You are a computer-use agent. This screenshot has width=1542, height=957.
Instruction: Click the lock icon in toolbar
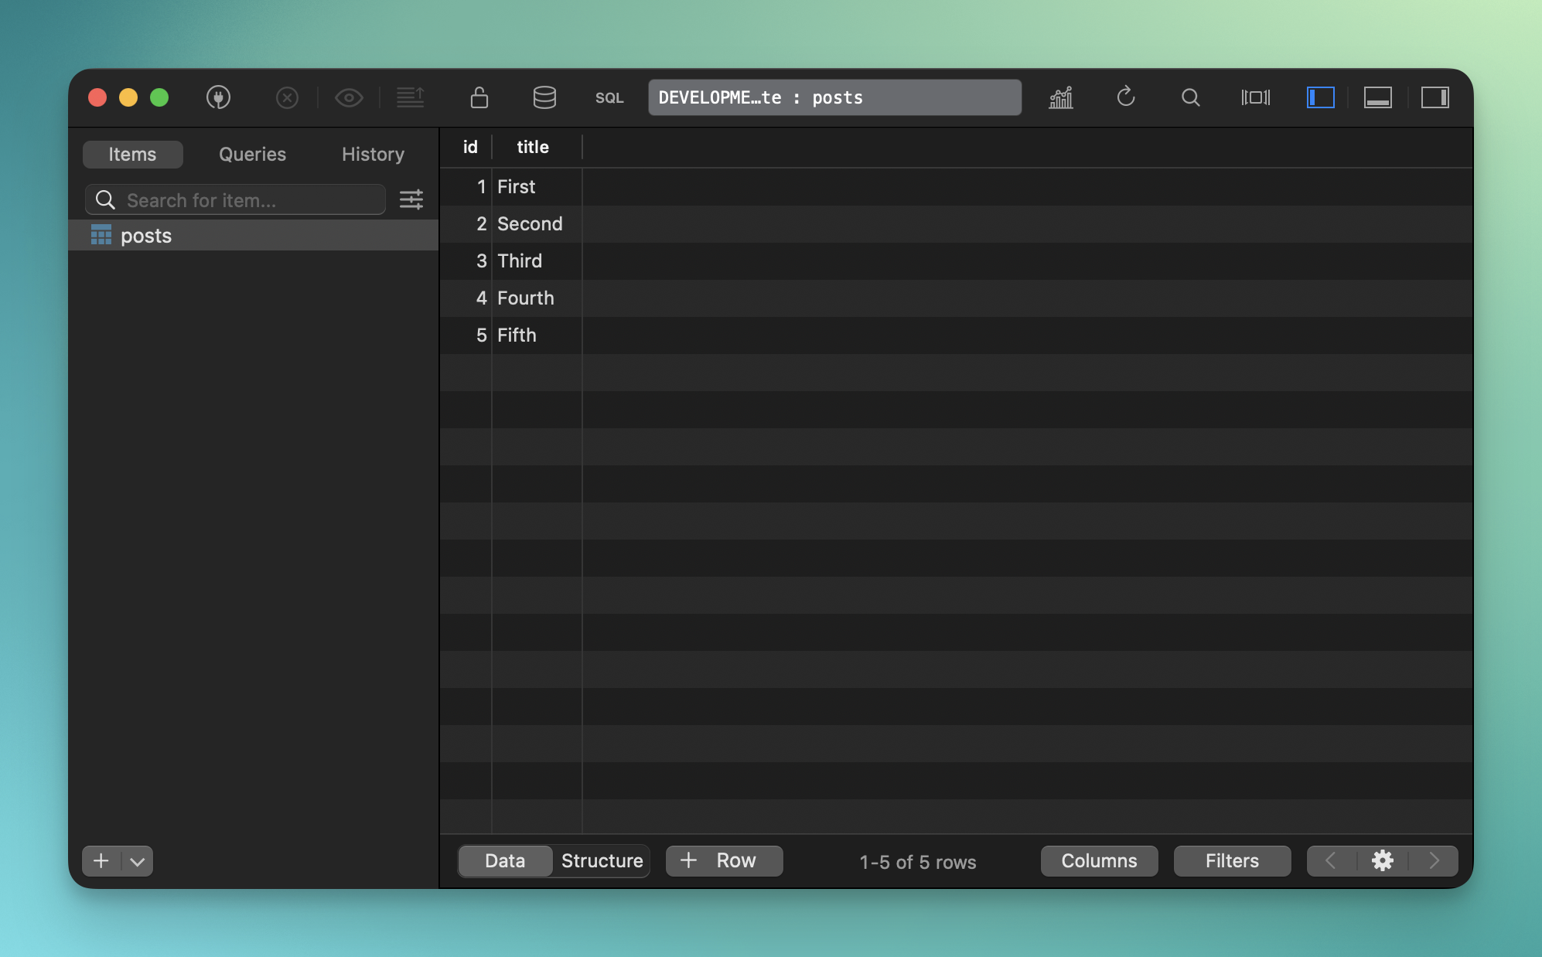[x=479, y=97]
